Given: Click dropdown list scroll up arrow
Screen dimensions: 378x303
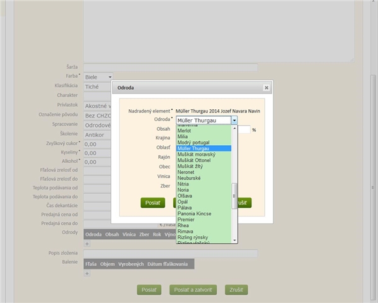Looking at the screenshot, I should click(234, 128).
